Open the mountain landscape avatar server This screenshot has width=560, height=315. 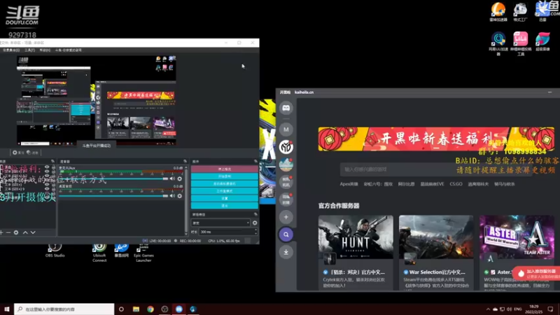286,164
